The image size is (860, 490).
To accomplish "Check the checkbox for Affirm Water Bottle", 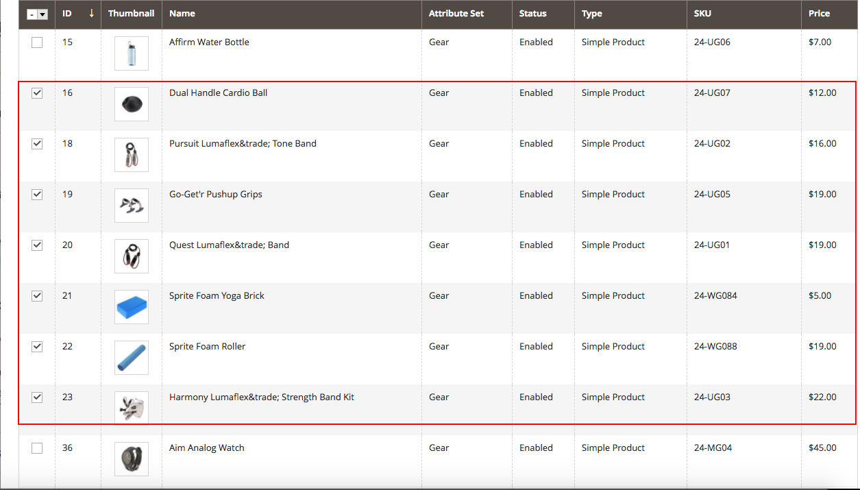I will (36, 42).
